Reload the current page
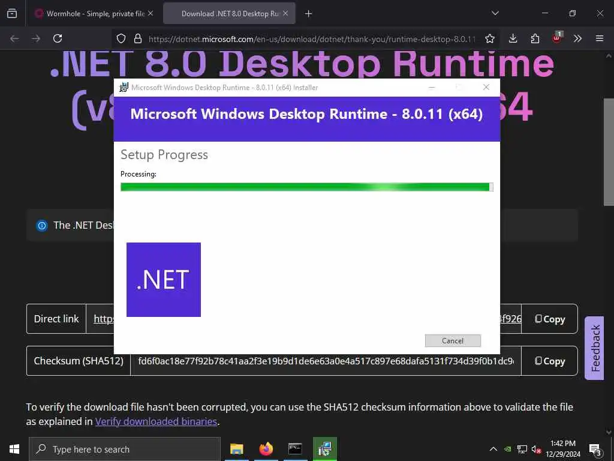The image size is (614, 461). click(58, 38)
